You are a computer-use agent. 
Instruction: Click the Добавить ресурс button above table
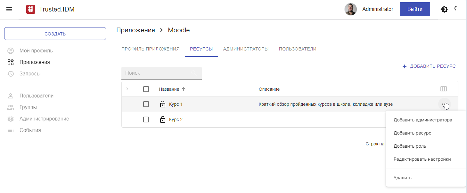click(x=429, y=66)
